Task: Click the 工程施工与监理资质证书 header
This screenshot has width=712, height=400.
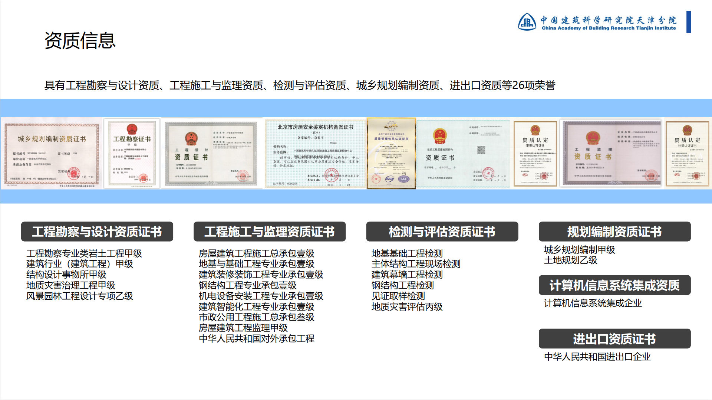Action: click(x=270, y=232)
